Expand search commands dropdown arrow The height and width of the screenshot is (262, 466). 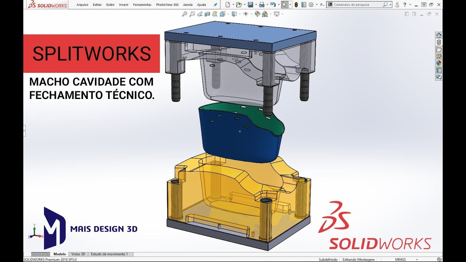[x=391, y=5]
